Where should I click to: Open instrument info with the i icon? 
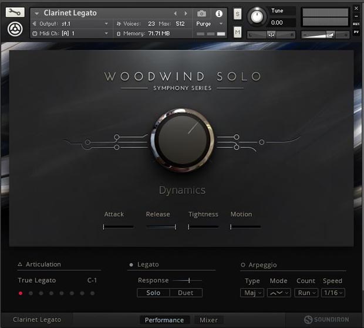point(219,13)
